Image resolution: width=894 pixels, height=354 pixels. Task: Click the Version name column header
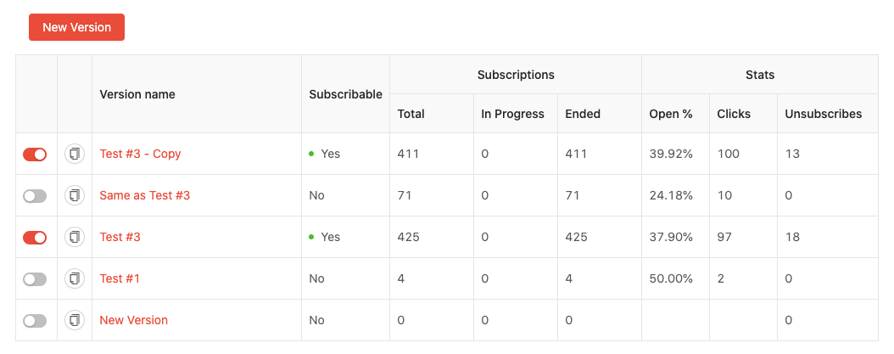click(137, 94)
